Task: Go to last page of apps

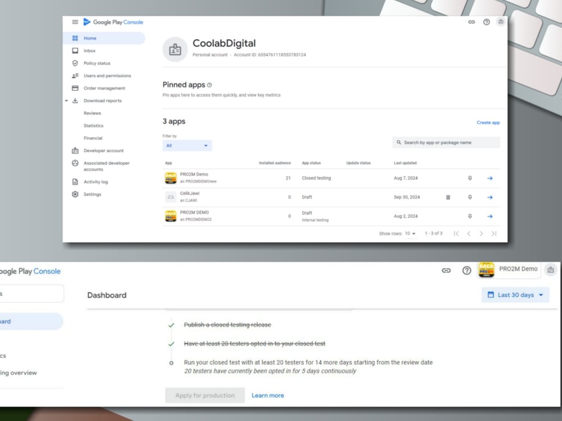Action: click(494, 234)
